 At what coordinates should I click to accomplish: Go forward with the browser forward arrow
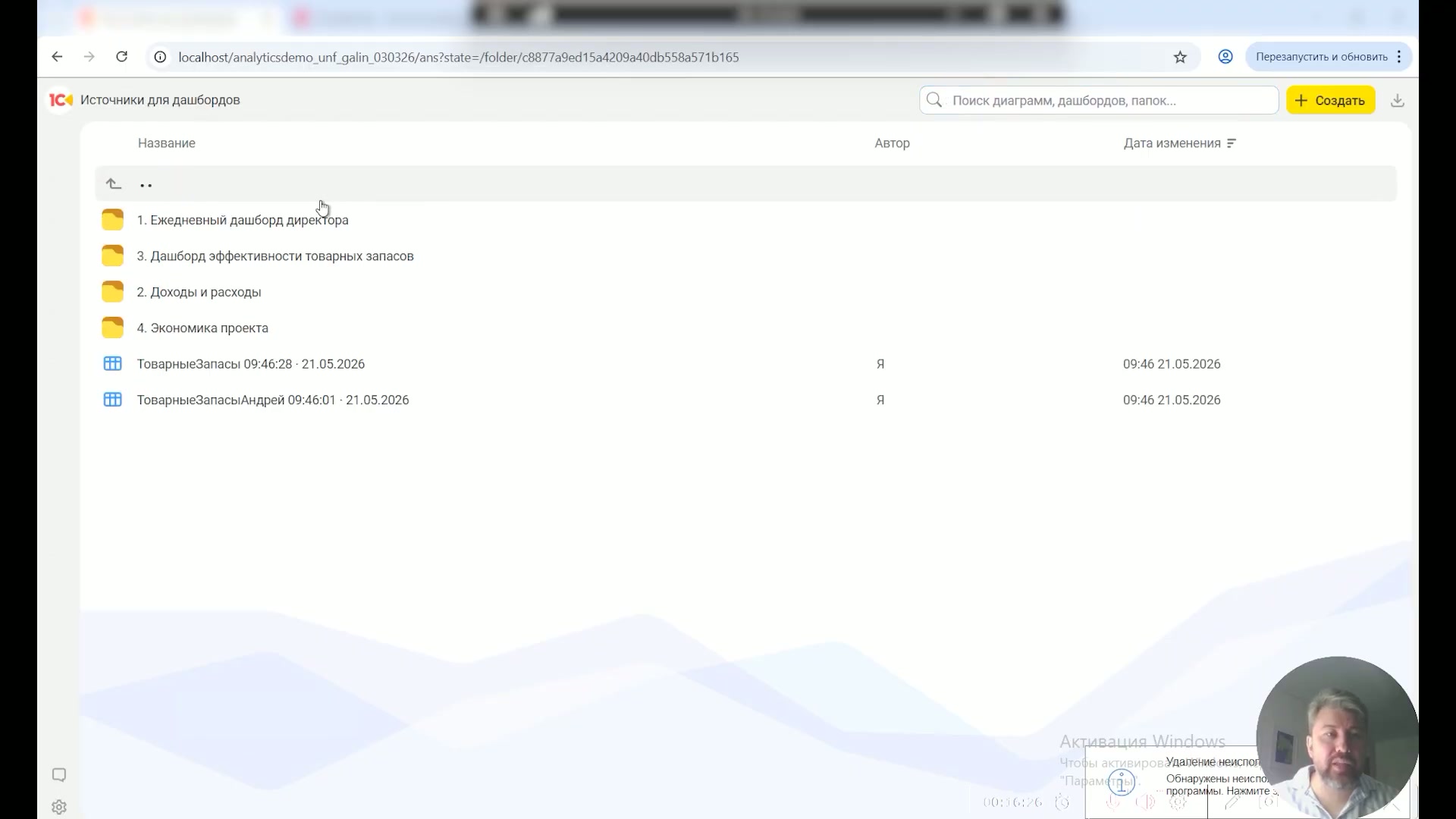pos(89,57)
